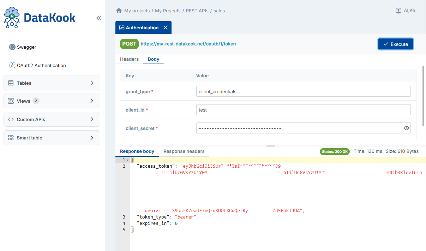Image resolution: width=426 pixels, height=251 pixels.
Task: Click the home breadcrumb icon
Action: [x=119, y=11]
